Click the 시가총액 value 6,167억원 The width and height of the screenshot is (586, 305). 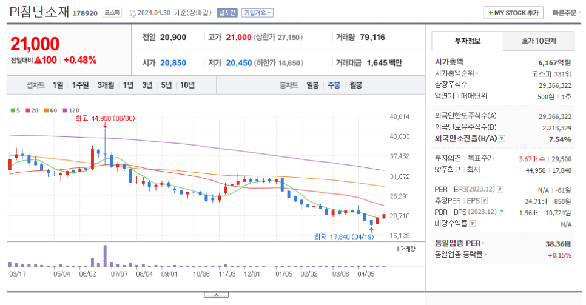click(554, 63)
